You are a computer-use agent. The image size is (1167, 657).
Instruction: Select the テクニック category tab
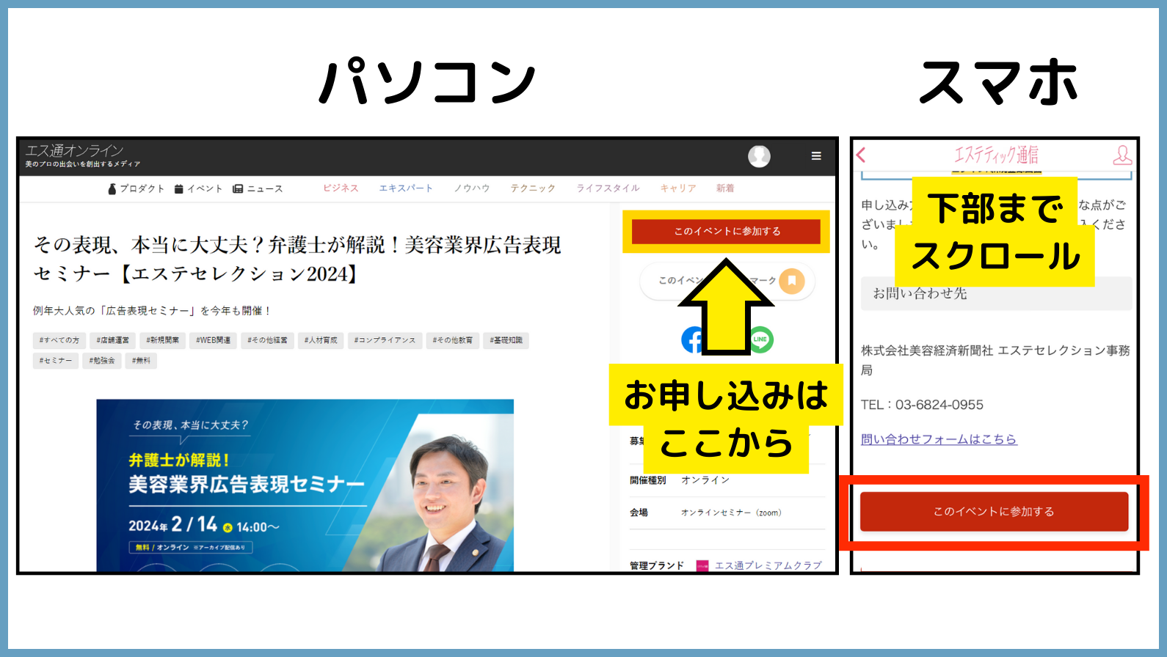click(x=534, y=188)
